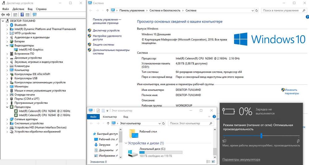Open Дополнительные параметры системы link

point(111,52)
